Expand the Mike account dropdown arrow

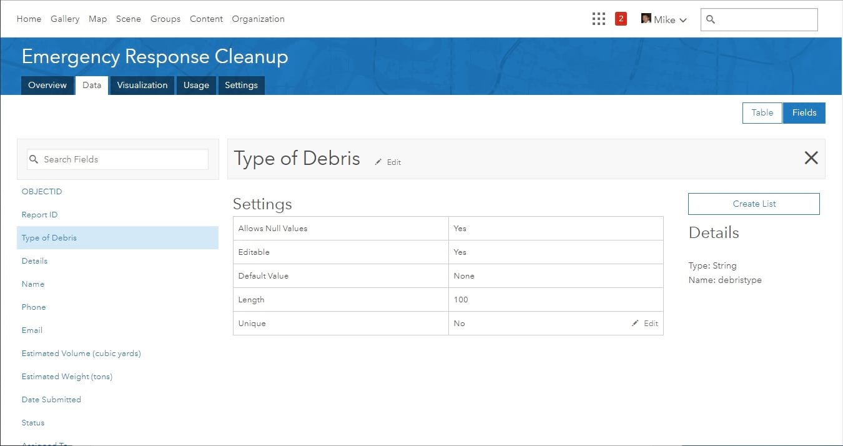click(x=683, y=20)
